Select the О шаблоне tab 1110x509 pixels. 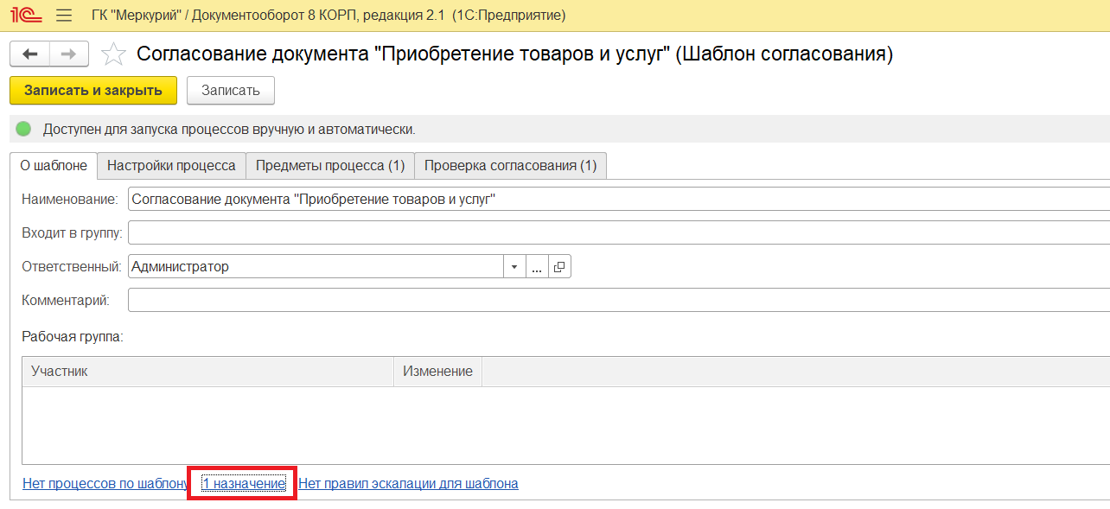coord(54,165)
